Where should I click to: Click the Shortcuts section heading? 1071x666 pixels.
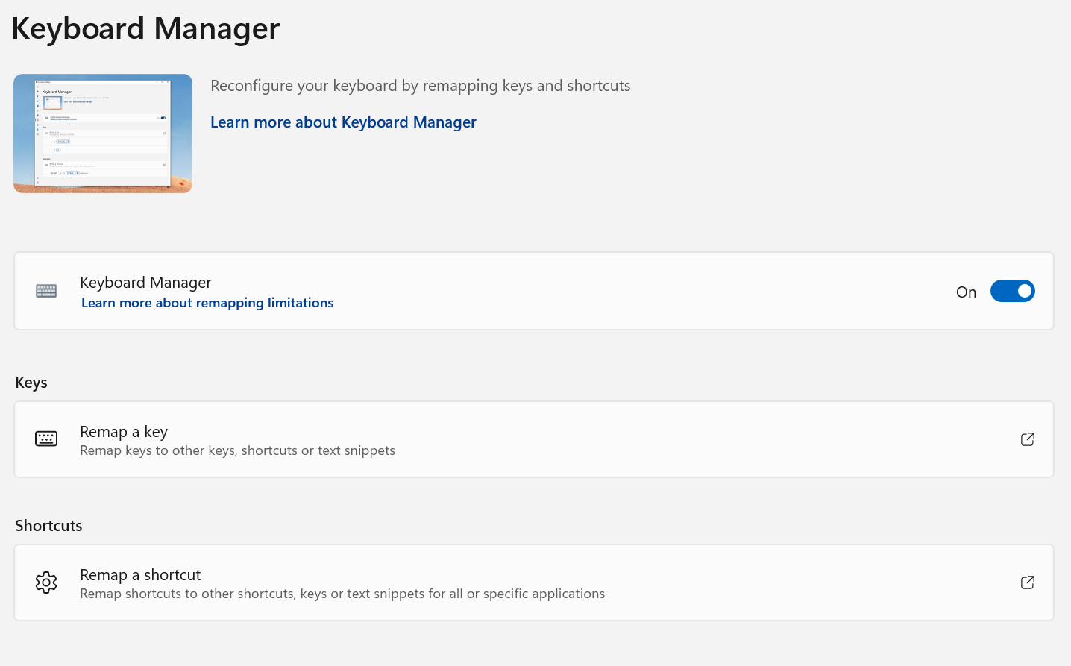pos(48,526)
